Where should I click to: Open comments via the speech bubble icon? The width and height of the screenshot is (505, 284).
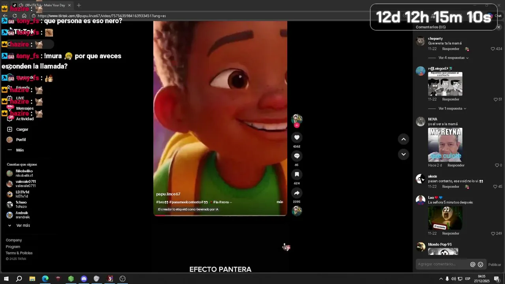pyautogui.click(x=297, y=156)
